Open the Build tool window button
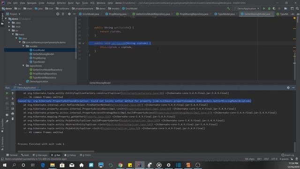Viewport: 300px width, 169px height. click(25, 155)
